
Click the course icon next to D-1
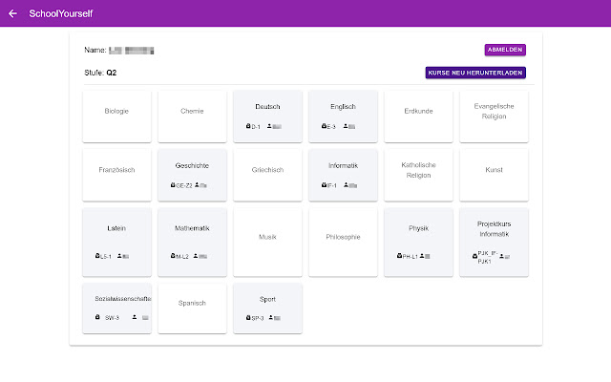[x=248, y=126]
